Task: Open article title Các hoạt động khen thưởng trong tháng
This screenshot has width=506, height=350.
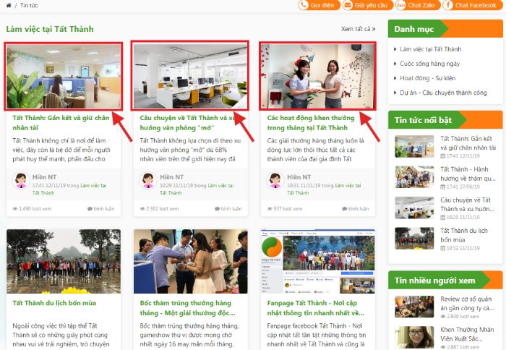Action: tap(310, 123)
